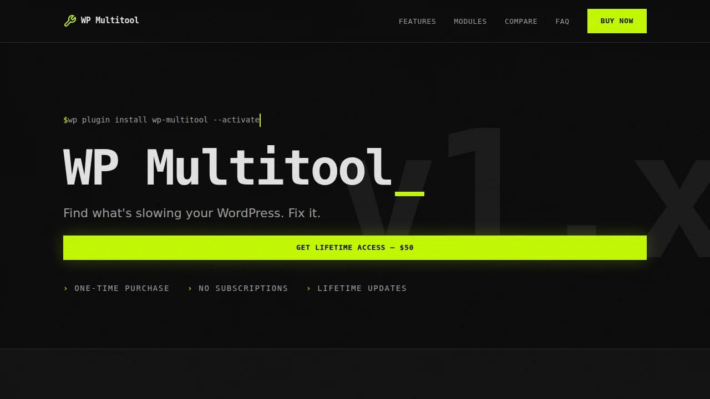Click the NO SUBSCRIPTIONS label
The image size is (710, 399).
tap(243, 288)
